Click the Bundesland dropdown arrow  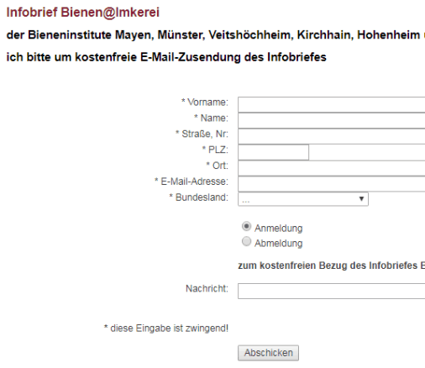[x=361, y=199]
